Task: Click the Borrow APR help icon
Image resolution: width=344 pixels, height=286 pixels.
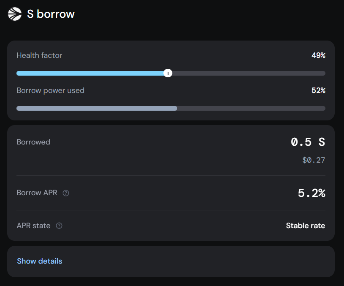Action: pos(66,193)
